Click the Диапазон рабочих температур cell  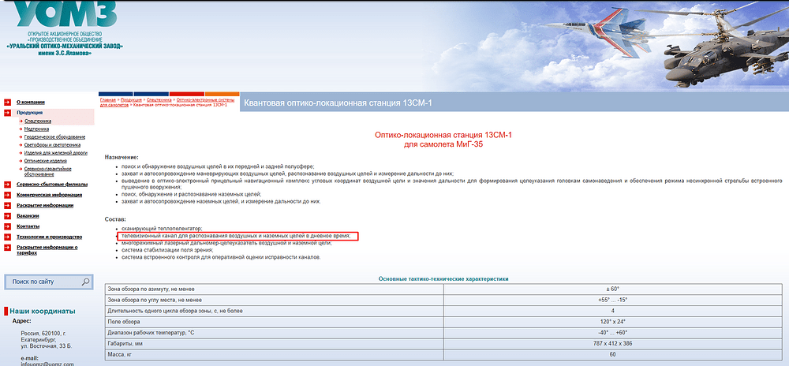275,333
